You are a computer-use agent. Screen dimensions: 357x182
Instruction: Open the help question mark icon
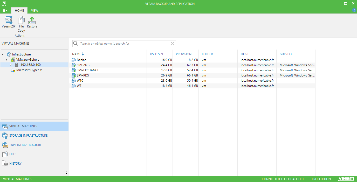(354, 10)
